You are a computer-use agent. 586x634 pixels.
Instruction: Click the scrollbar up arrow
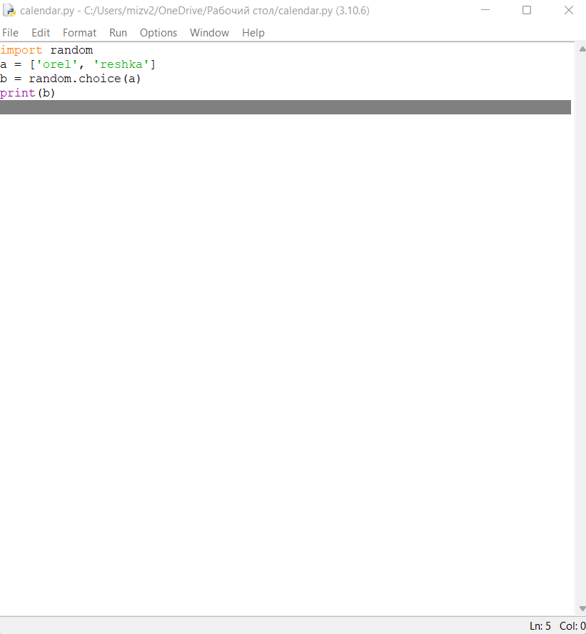tap(580, 49)
